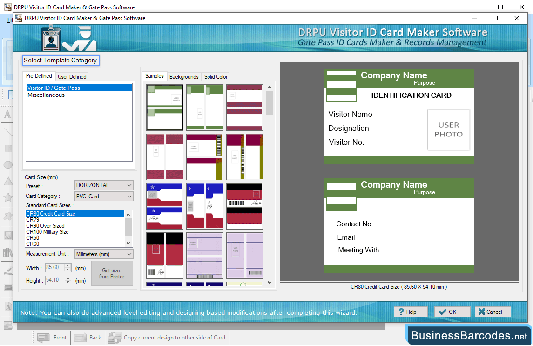Click the Help button

pyautogui.click(x=411, y=312)
